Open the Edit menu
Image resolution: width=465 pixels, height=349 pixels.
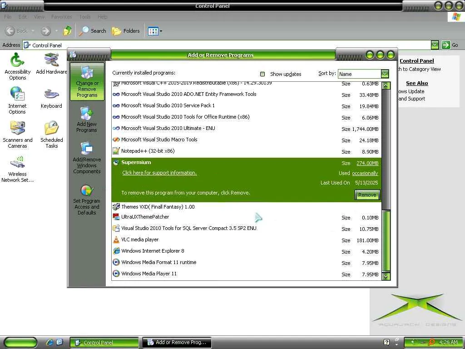[23, 17]
